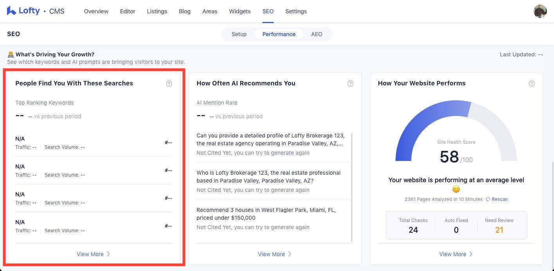The image size is (554, 271).
Task: Expand View More under search keywords
Action: 93,254
